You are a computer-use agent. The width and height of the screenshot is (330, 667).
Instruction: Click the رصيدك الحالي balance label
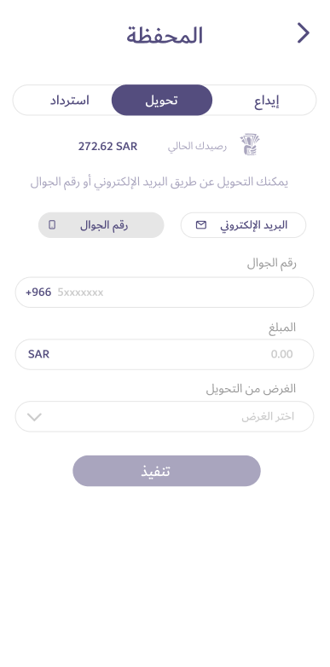(197, 147)
